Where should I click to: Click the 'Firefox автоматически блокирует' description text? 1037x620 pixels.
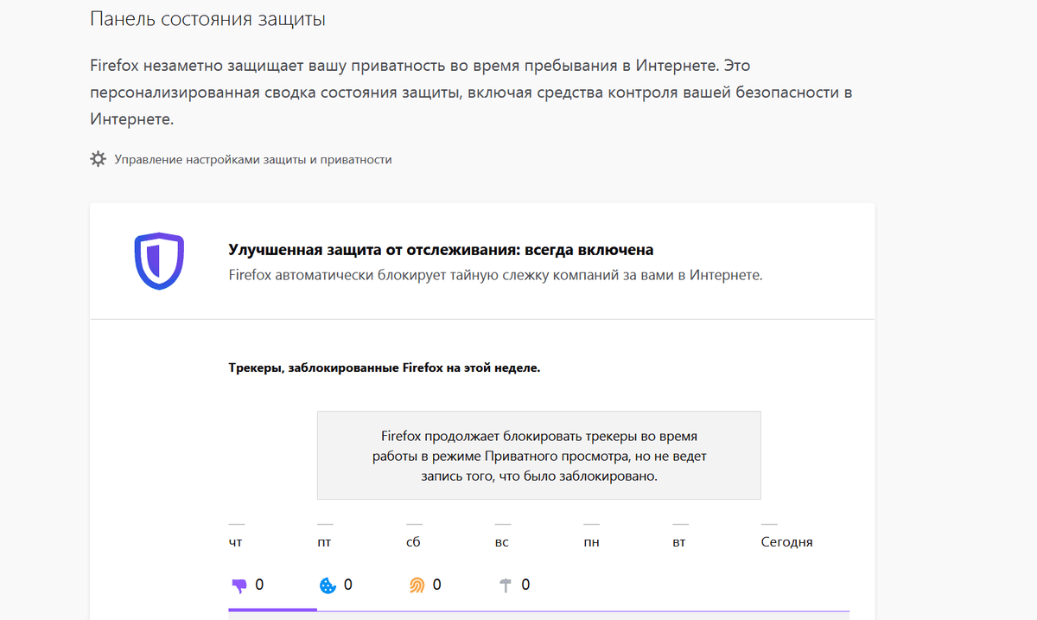(495, 276)
